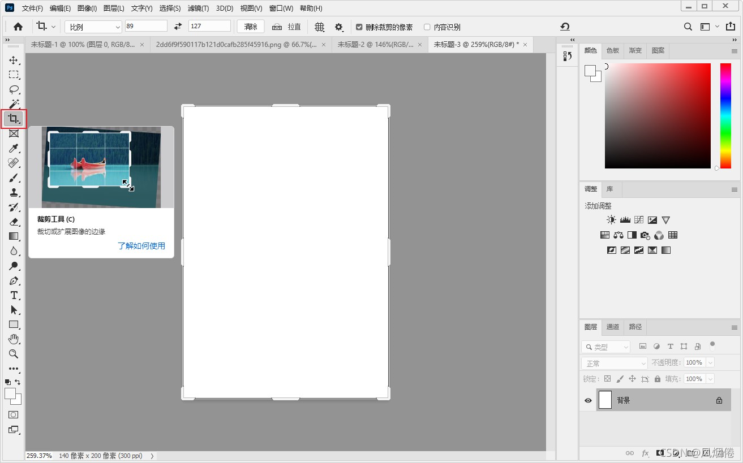Screen dimensions: 743x463
Task: Select the Pen tool
Action: click(14, 280)
